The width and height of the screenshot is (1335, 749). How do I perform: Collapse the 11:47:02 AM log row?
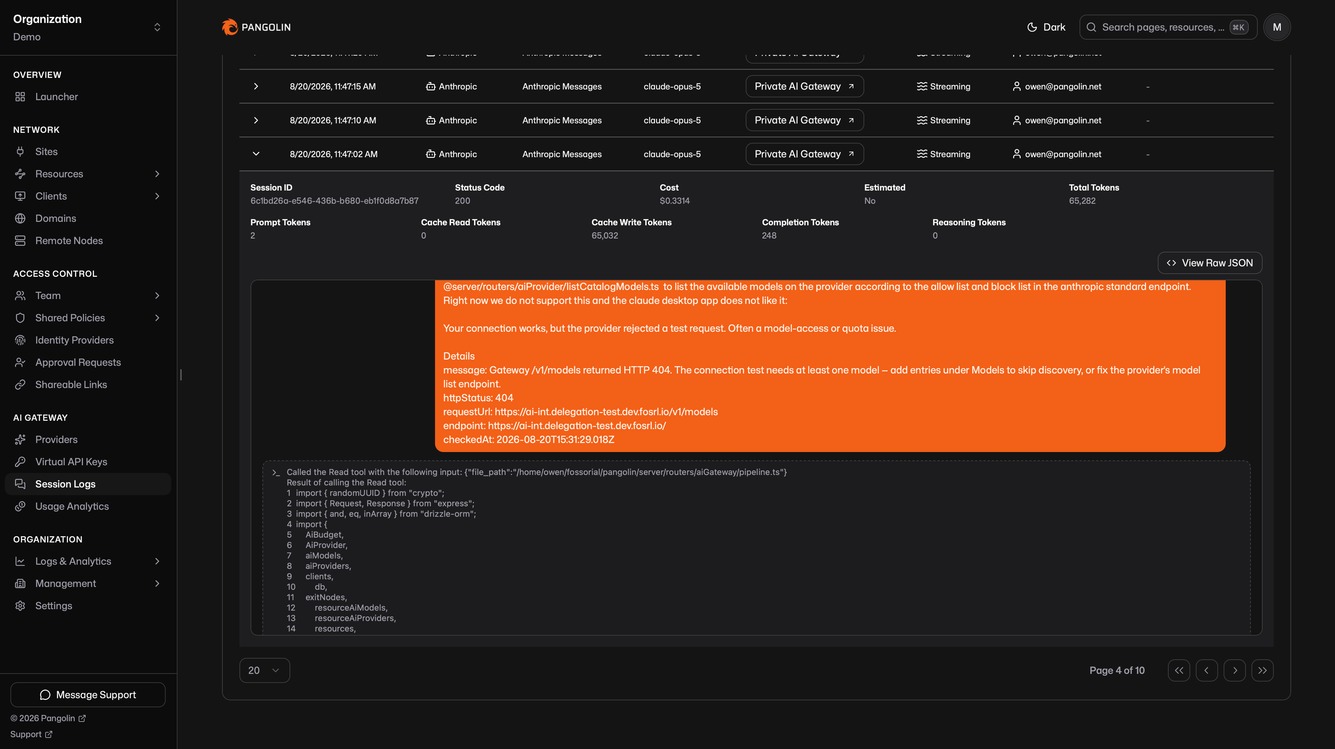coord(256,154)
